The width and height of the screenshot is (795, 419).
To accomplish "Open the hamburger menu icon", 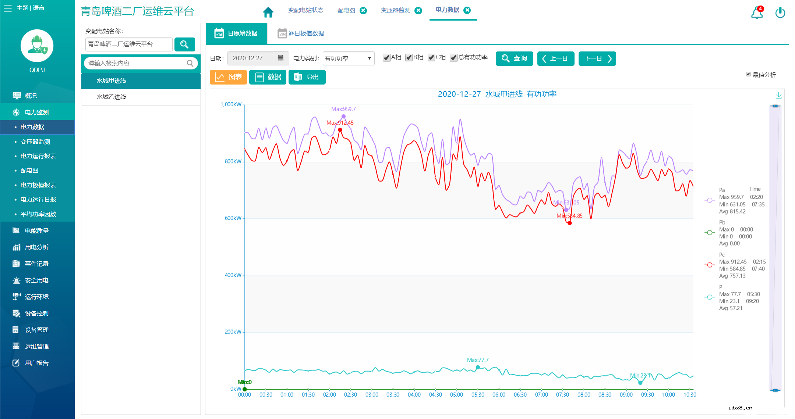I will point(8,8).
